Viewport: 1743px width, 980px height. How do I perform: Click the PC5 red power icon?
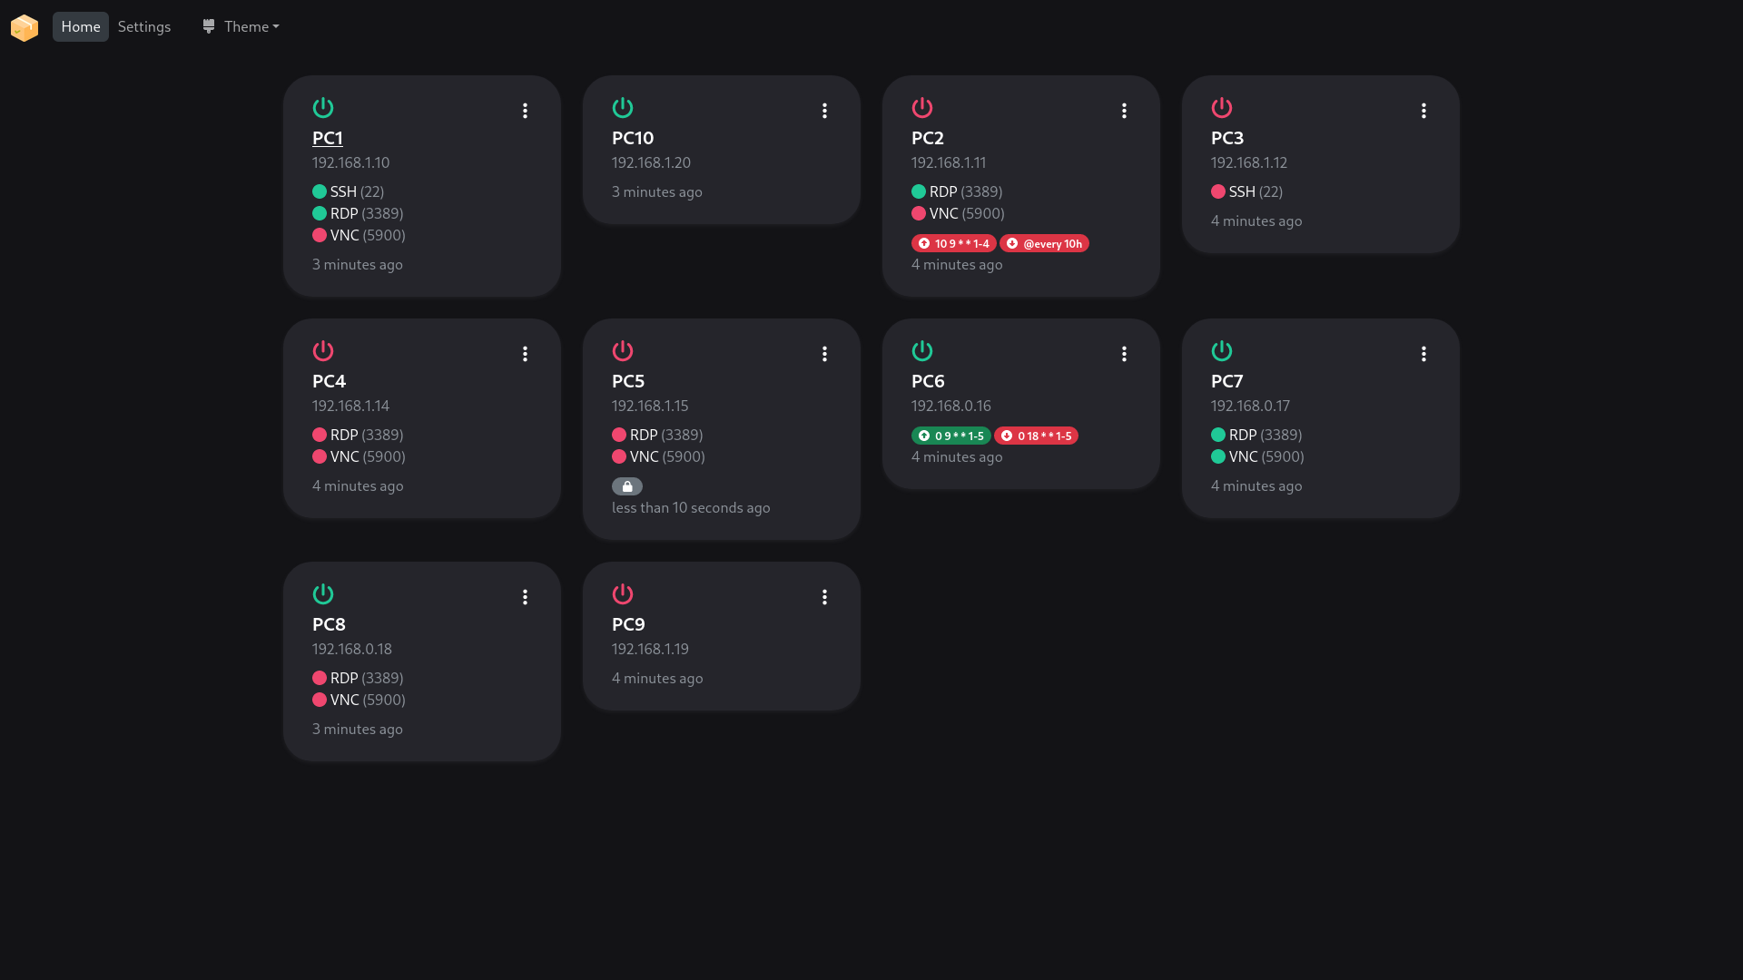click(x=623, y=351)
